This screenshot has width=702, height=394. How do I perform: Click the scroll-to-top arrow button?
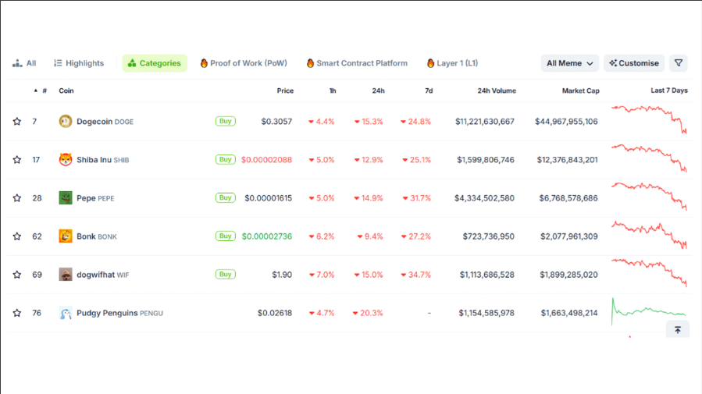coord(677,330)
